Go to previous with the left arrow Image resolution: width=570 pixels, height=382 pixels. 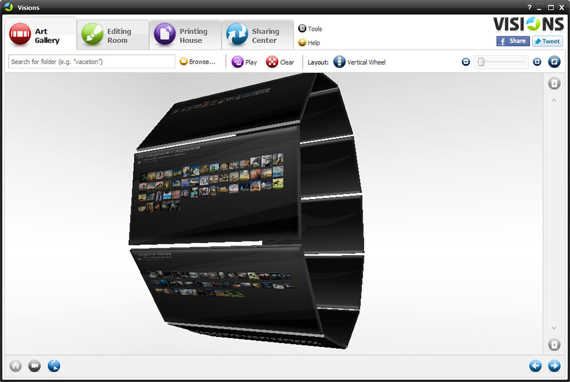[x=535, y=365]
